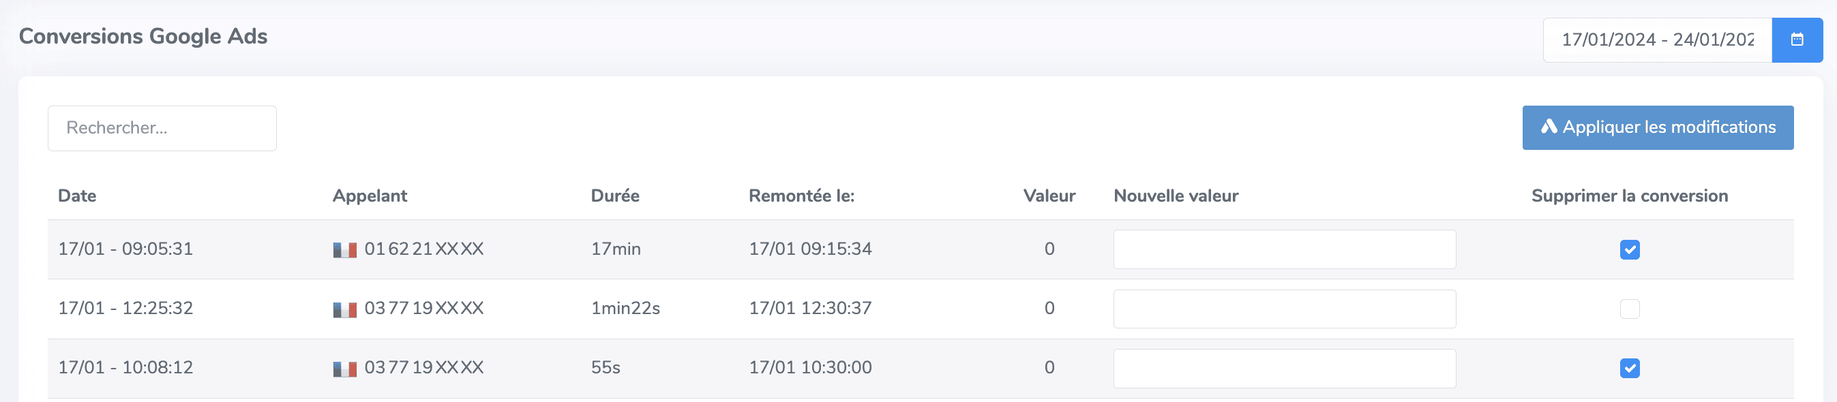This screenshot has width=1837, height=402.
Task: Focus the Rechercher search field
Action: click(x=162, y=128)
